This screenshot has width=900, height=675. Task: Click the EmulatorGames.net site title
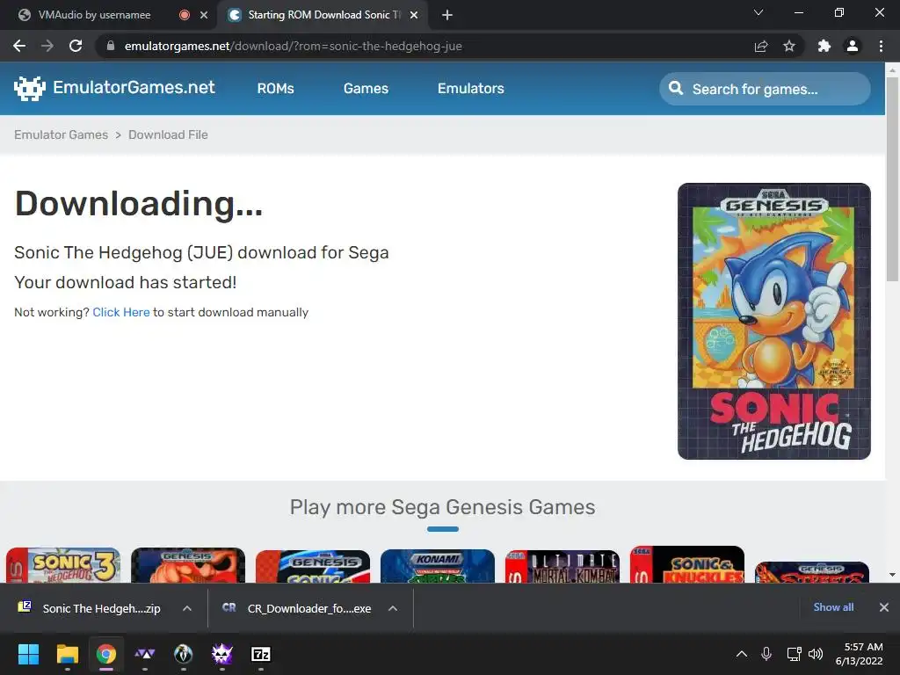[134, 87]
